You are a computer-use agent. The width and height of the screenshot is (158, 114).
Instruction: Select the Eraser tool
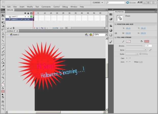tap(3, 69)
